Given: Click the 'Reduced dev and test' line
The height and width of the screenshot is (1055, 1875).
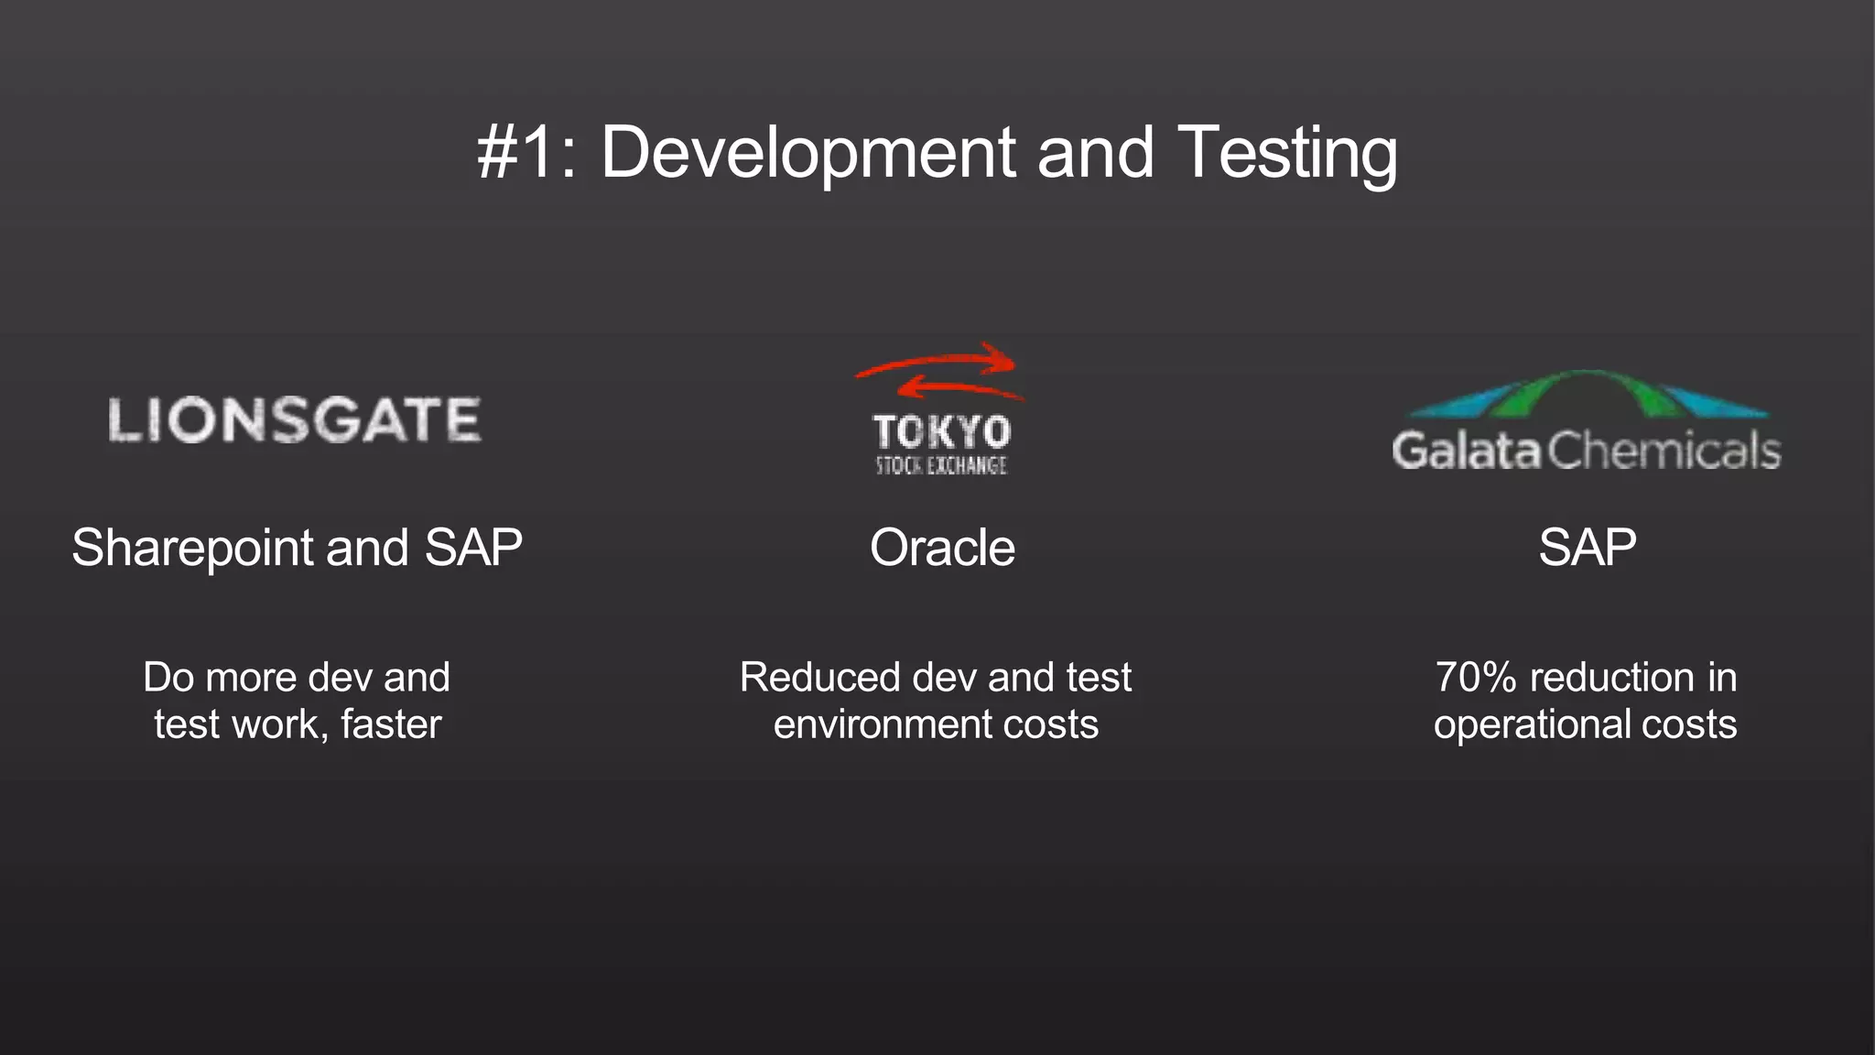Looking at the screenshot, I should click(936, 678).
